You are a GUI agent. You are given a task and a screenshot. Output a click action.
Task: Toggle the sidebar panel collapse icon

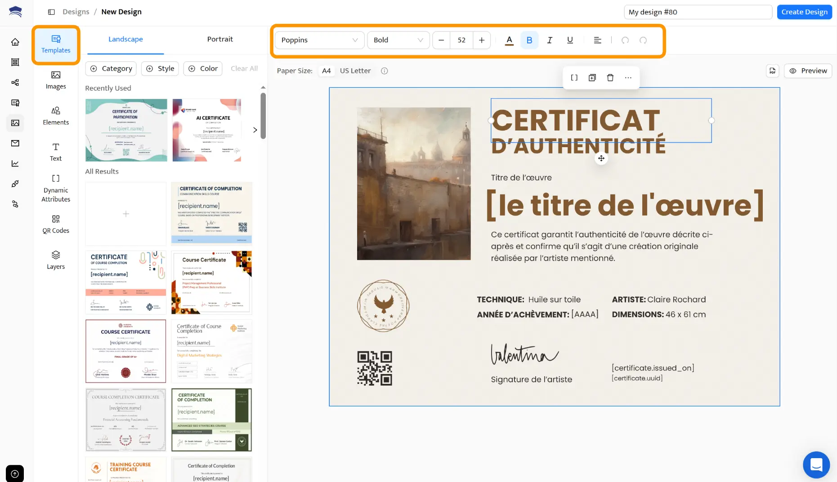51,12
